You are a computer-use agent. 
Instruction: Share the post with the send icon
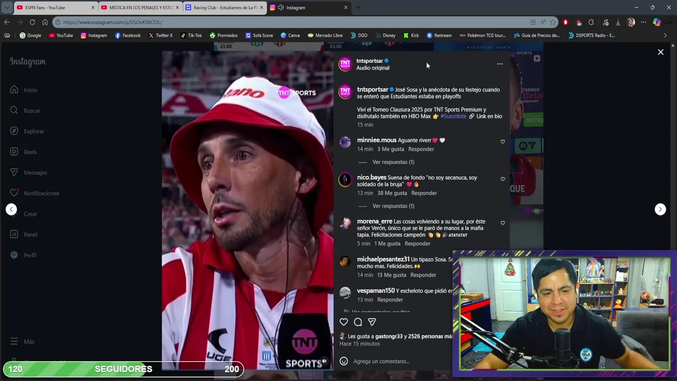372,322
